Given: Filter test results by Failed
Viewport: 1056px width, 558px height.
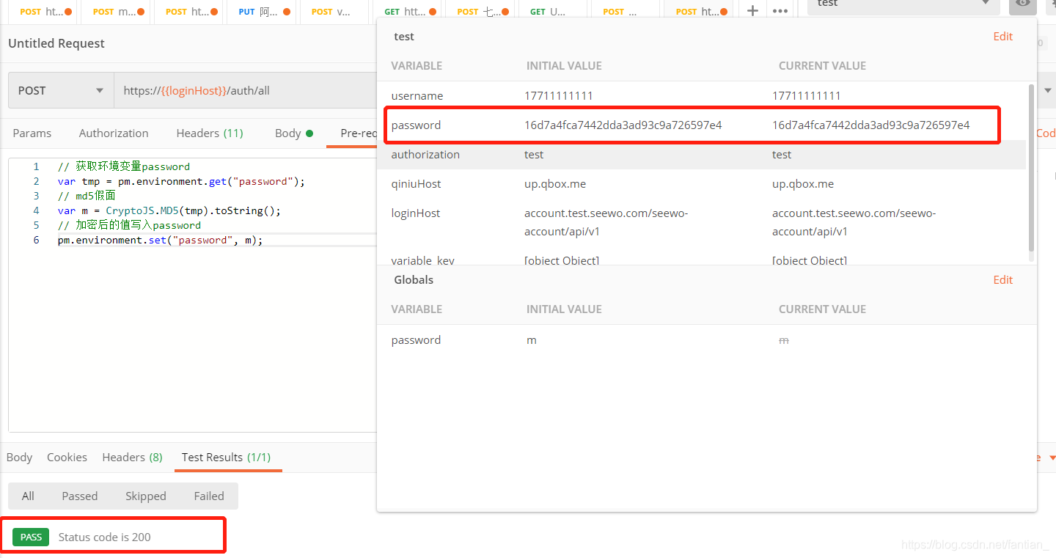Looking at the screenshot, I should tap(209, 496).
